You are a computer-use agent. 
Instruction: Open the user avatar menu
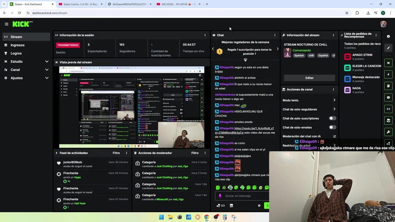click(383, 24)
